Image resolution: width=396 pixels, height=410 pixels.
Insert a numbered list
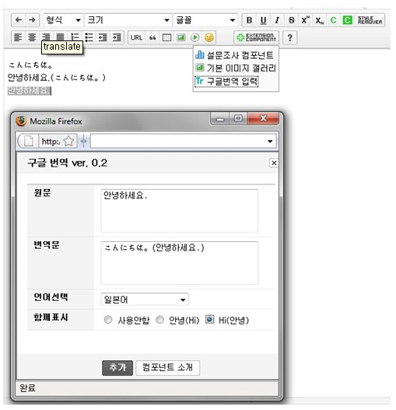[x=75, y=37]
